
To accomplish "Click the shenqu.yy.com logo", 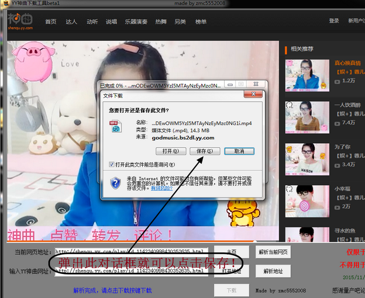I will [x=20, y=22].
